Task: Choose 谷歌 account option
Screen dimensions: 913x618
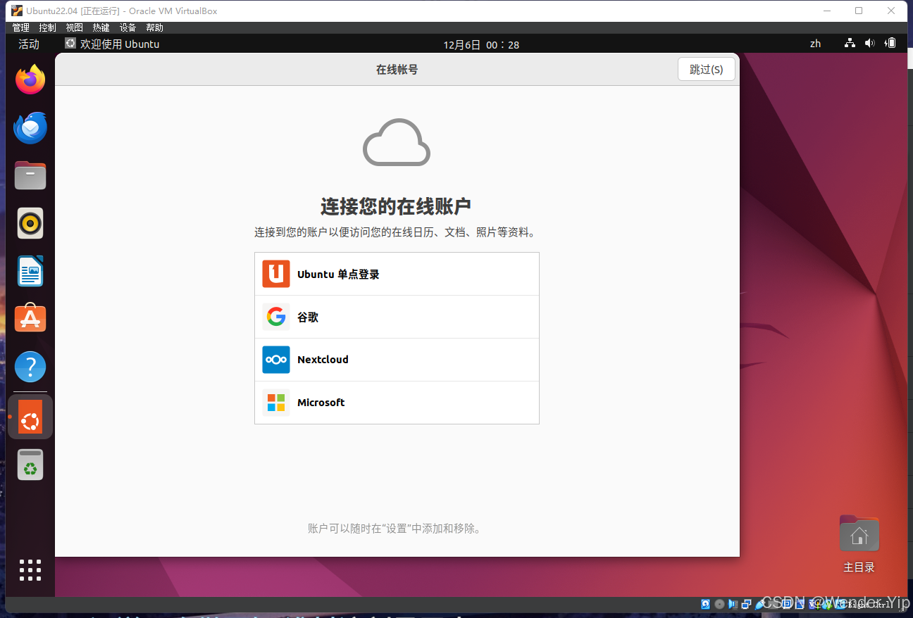Action: pos(397,317)
